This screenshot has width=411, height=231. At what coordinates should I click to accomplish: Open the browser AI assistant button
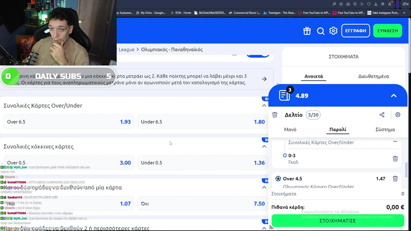tap(405, 4)
